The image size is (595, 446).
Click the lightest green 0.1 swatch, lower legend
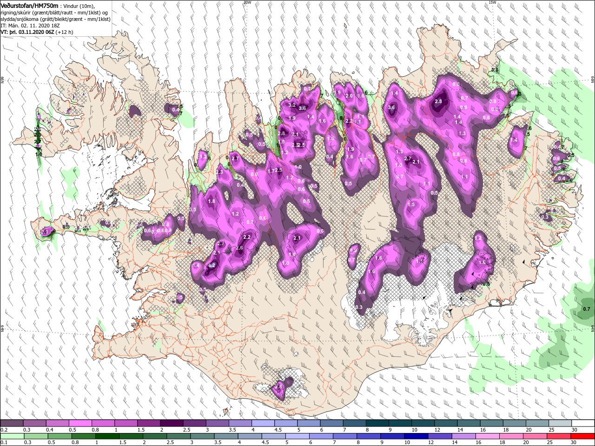coord(12,436)
